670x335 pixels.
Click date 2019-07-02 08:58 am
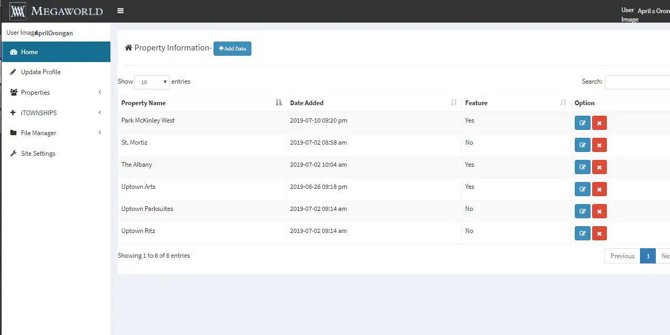click(x=319, y=143)
